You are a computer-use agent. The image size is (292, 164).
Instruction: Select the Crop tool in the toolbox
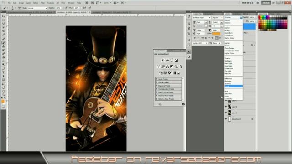pos(3,31)
